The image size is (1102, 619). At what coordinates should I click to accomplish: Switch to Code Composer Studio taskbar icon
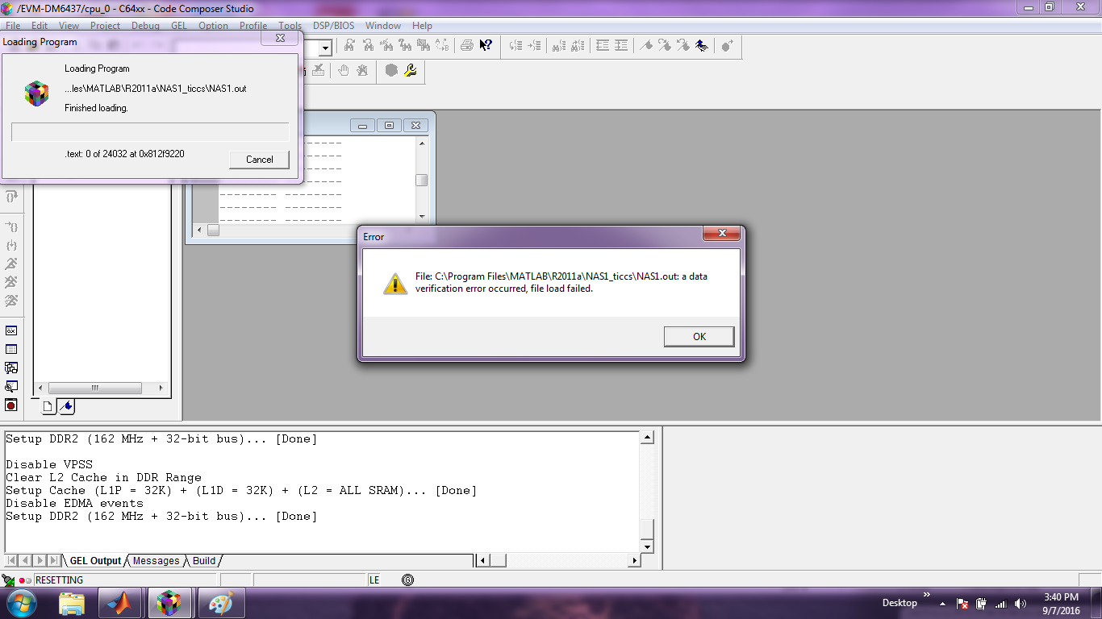pos(169,603)
